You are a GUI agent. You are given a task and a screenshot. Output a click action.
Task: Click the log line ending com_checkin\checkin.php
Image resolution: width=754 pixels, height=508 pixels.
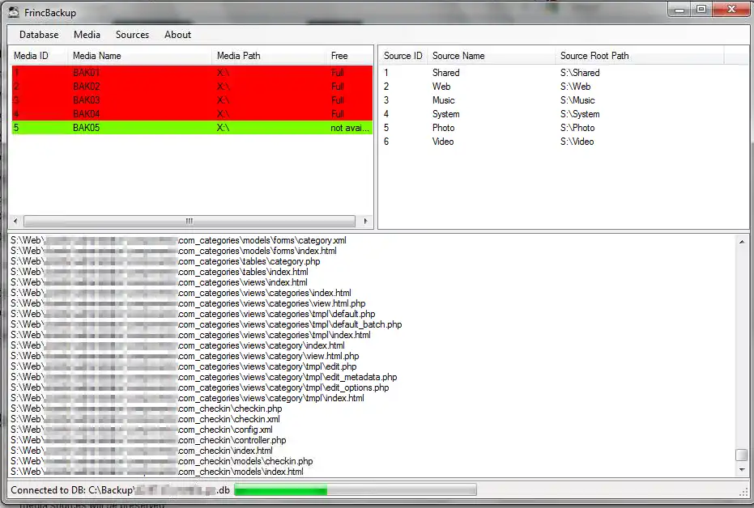tap(147, 409)
